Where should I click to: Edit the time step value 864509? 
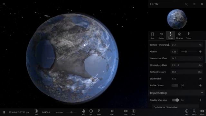pos(46,112)
